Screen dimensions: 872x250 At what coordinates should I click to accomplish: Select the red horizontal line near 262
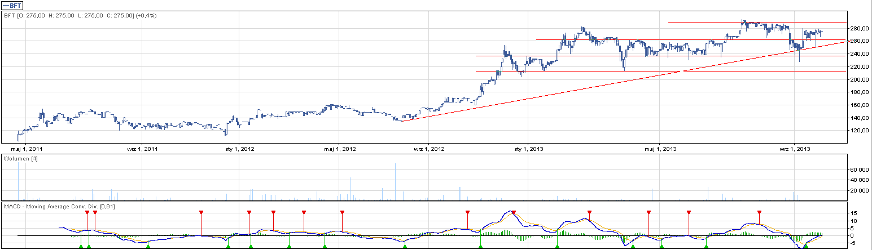coord(691,40)
